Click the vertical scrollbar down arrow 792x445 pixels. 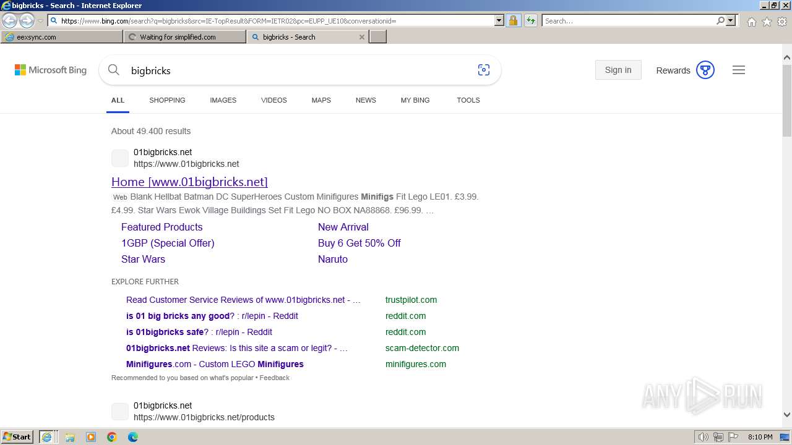point(787,415)
